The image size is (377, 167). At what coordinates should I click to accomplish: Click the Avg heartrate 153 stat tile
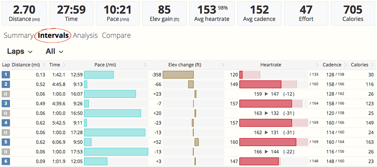point(212,13)
